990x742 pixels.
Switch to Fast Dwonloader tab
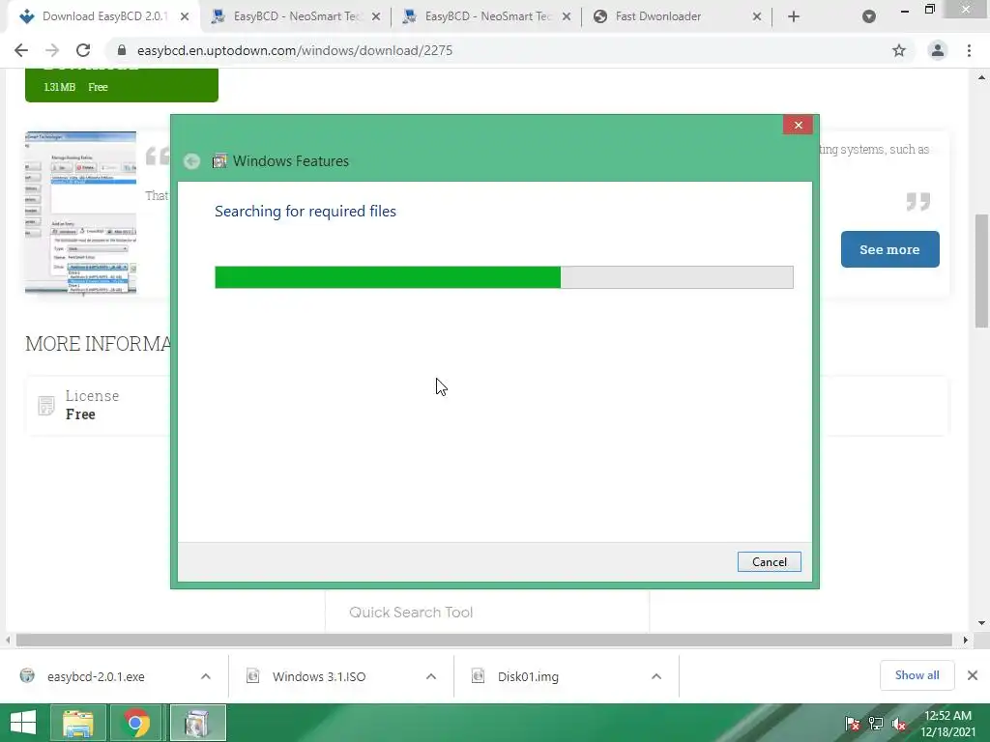[x=677, y=17]
